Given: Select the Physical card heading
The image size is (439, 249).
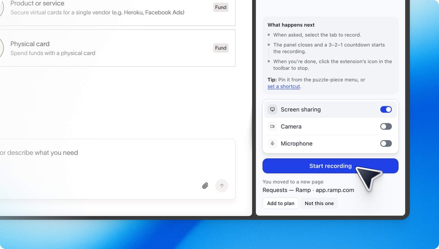Looking at the screenshot, I should [x=30, y=44].
